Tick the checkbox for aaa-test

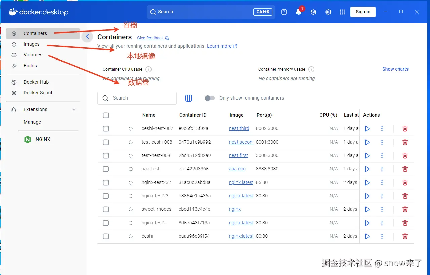(x=106, y=169)
